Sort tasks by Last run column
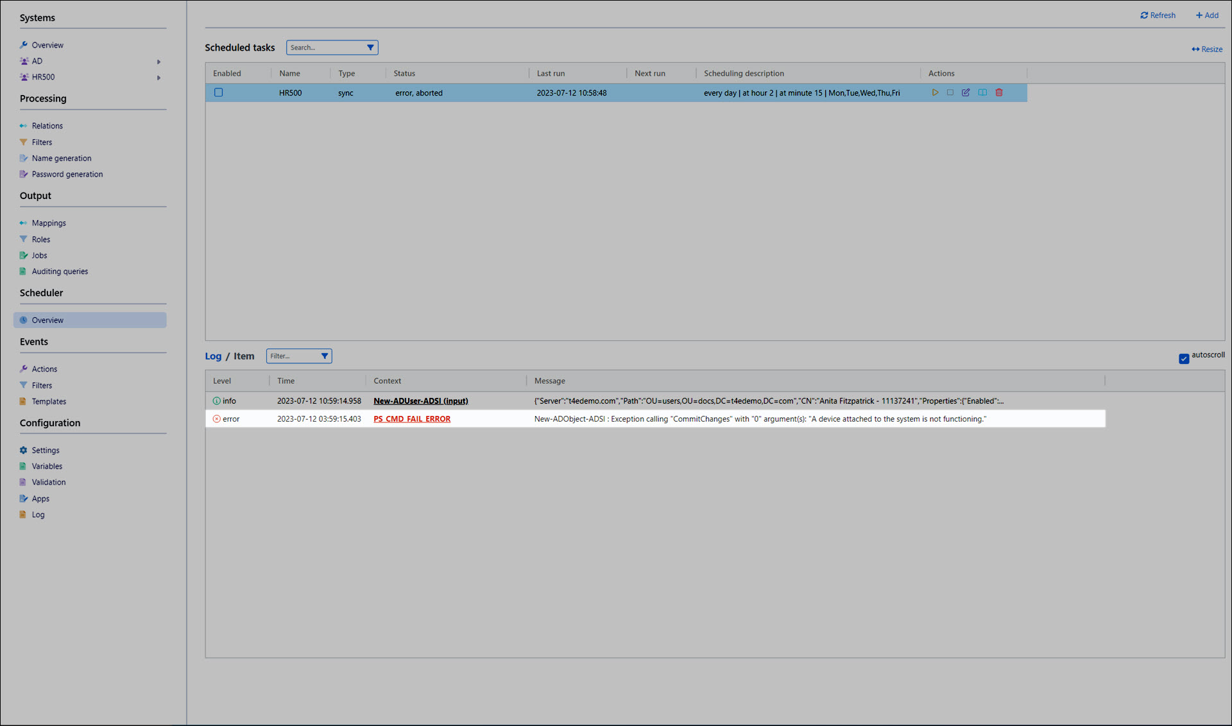 pyautogui.click(x=551, y=73)
